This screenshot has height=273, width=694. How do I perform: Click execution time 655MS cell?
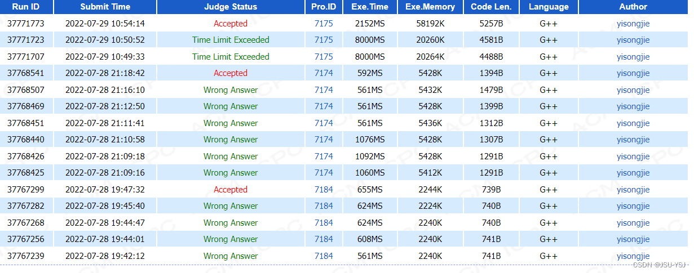click(x=370, y=190)
